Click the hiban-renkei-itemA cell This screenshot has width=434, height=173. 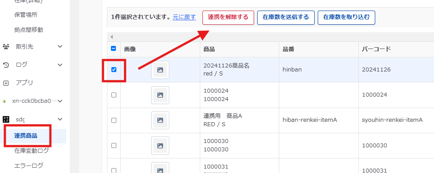tap(319, 120)
